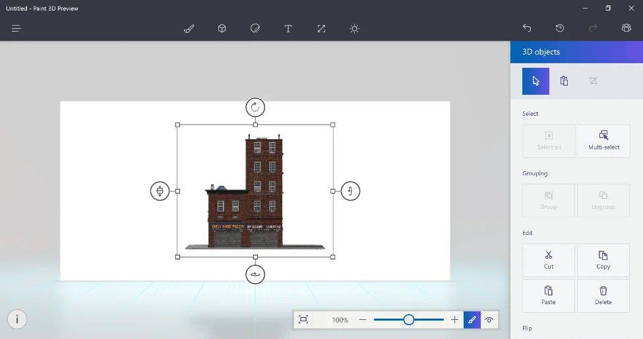This screenshot has height=339, width=643.
Task: Click the Group button
Action: (549, 201)
